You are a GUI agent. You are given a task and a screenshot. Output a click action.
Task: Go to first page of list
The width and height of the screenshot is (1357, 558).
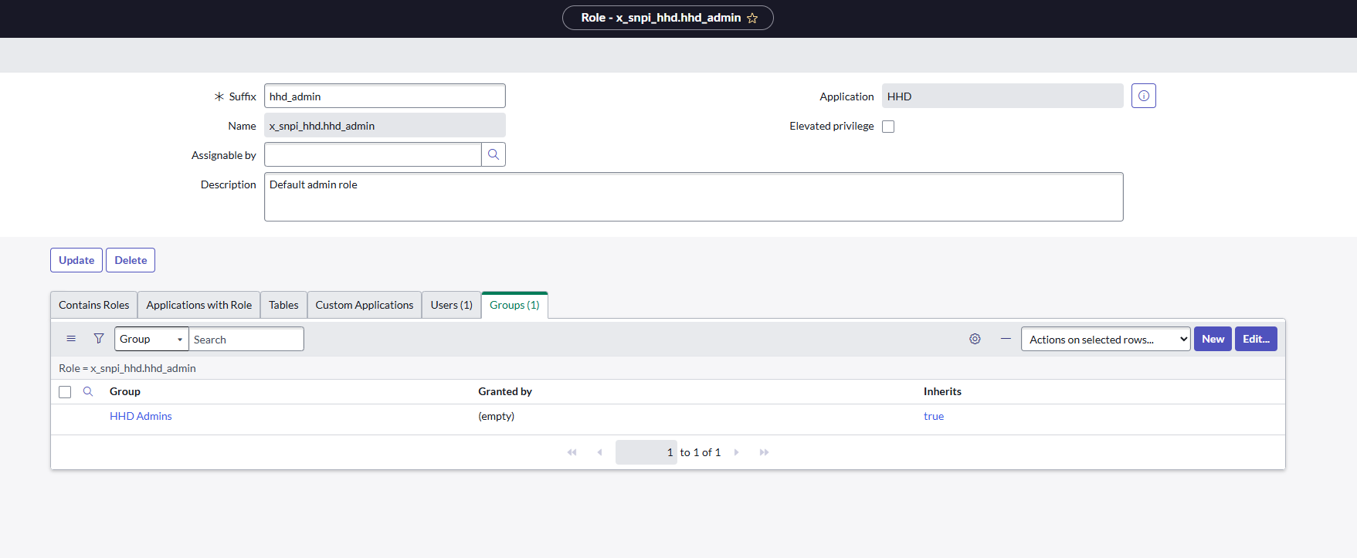coord(572,452)
